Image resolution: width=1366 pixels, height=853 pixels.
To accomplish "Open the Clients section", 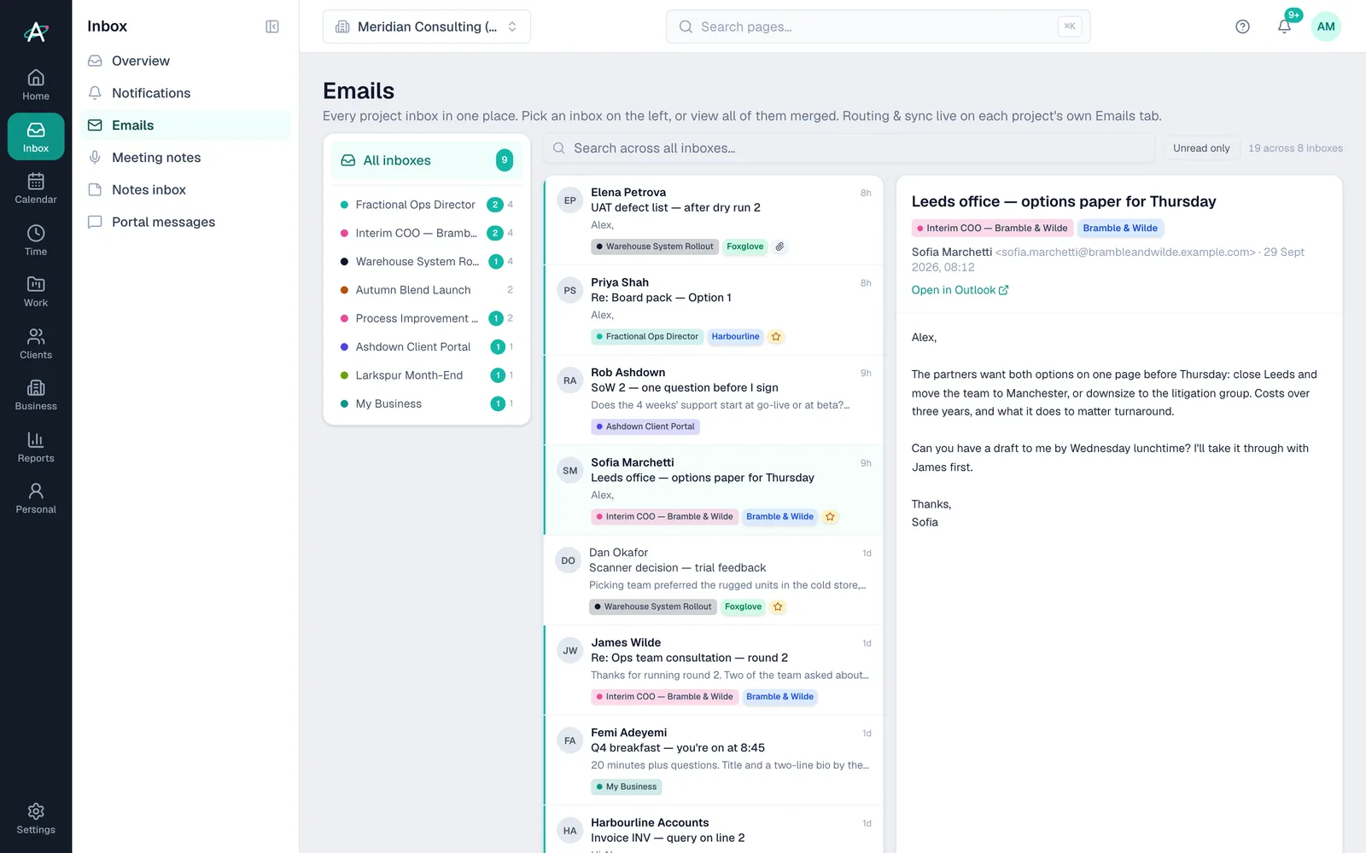I will click(36, 343).
